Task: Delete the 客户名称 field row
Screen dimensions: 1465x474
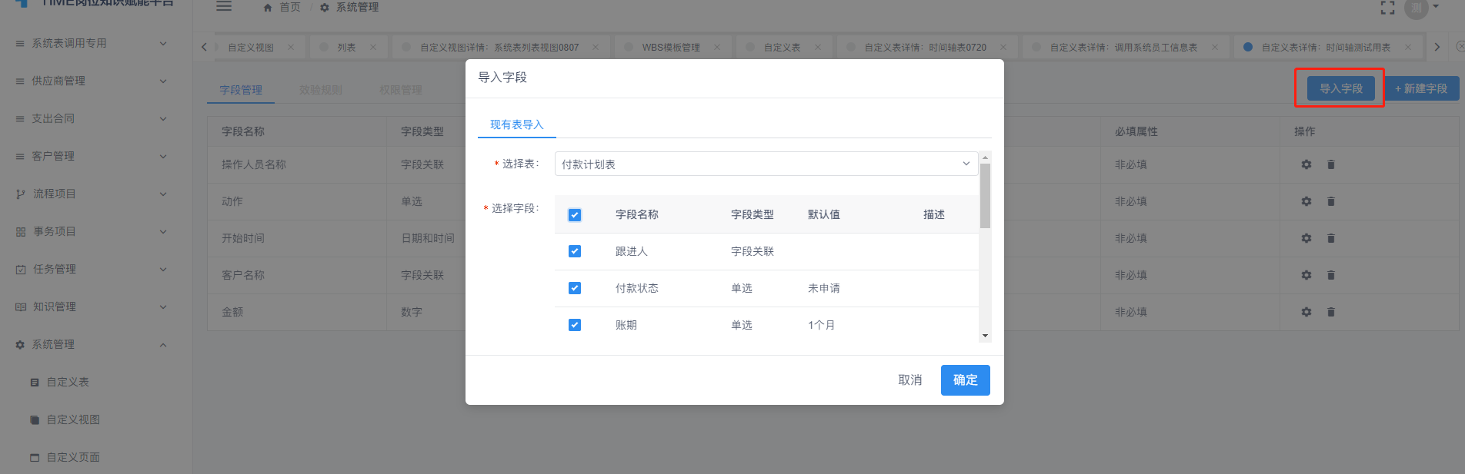Action: tap(1331, 275)
